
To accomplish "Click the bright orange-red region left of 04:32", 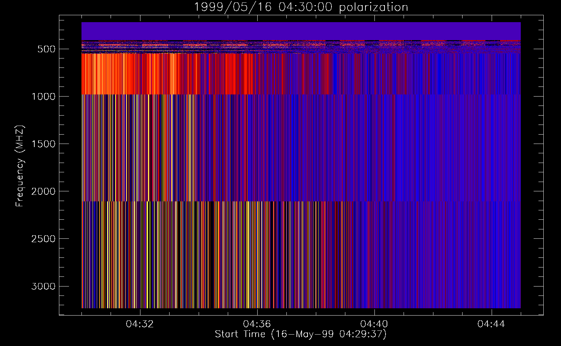I will (109, 73).
